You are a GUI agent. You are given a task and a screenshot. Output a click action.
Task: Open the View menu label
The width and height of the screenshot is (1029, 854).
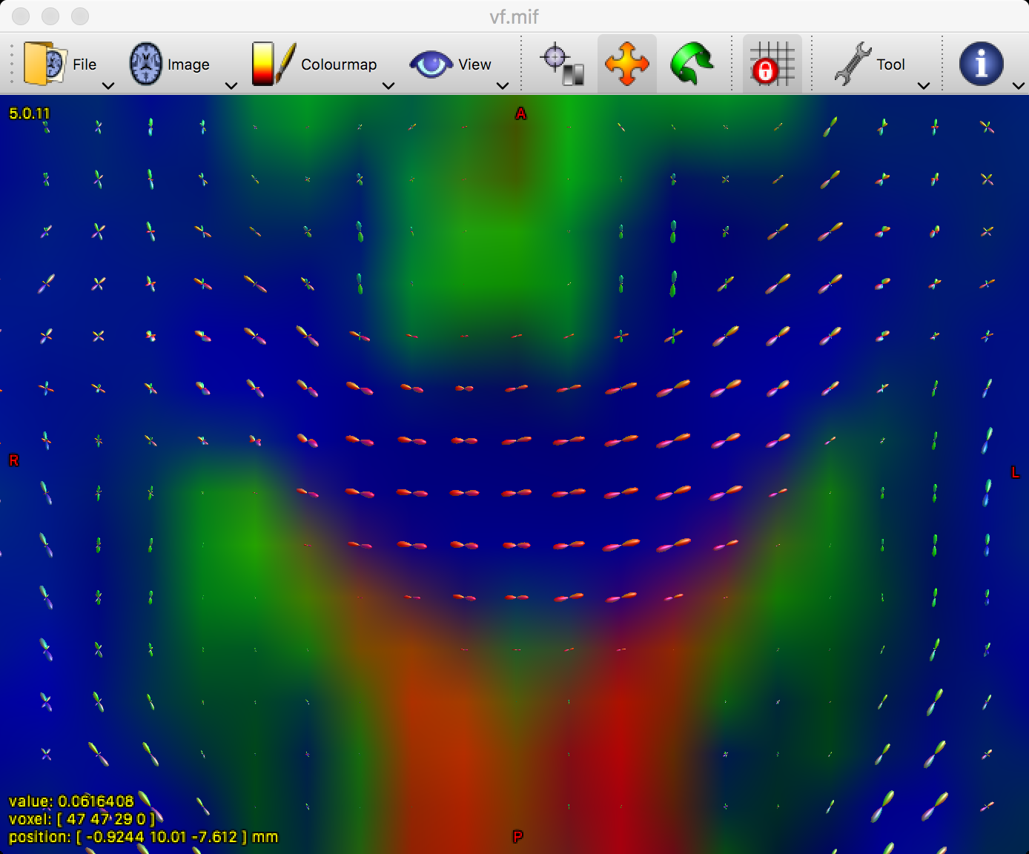click(x=474, y=64)
